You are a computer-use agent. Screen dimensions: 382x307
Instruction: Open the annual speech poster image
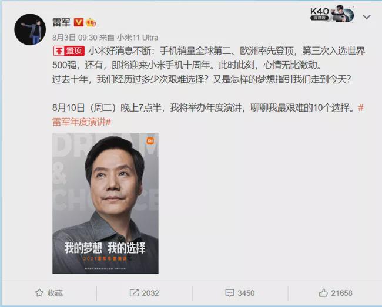[x=105, y=203]
